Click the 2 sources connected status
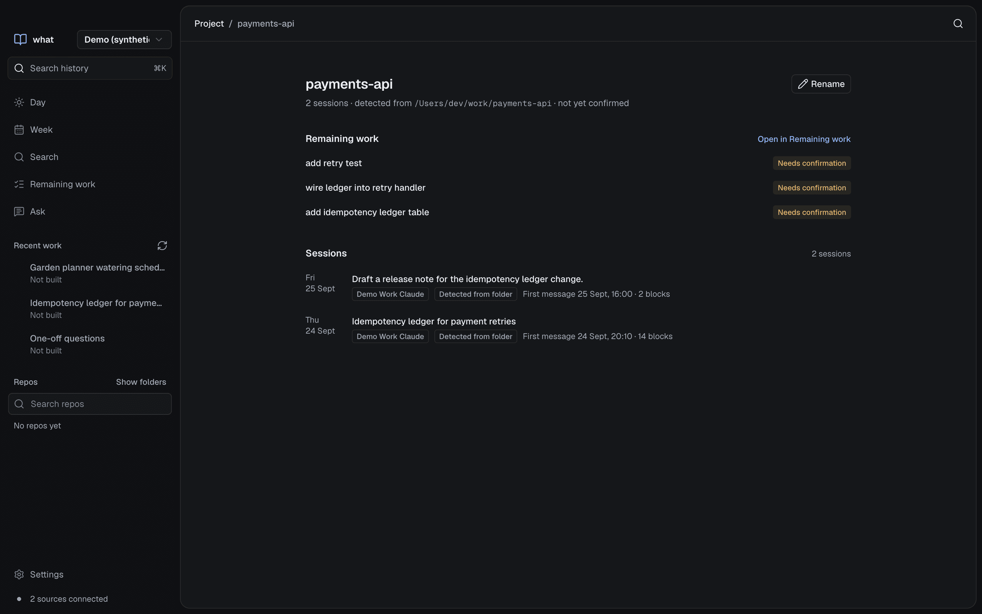The width and height of the screenshot is (982, 614). coord(69,599)
